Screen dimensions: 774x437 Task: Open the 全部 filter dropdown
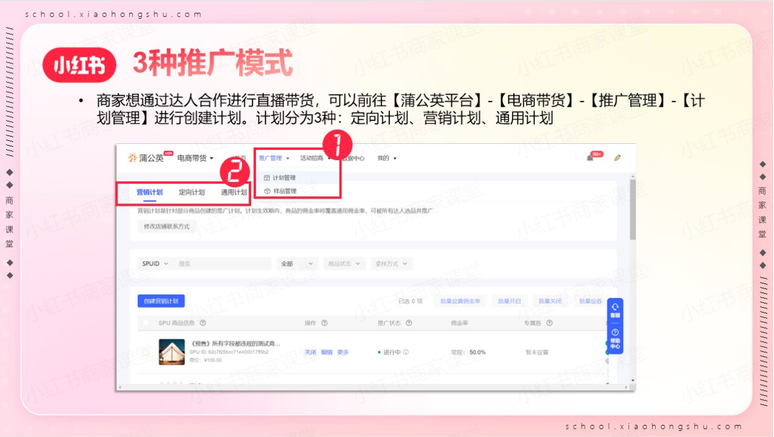297,263
